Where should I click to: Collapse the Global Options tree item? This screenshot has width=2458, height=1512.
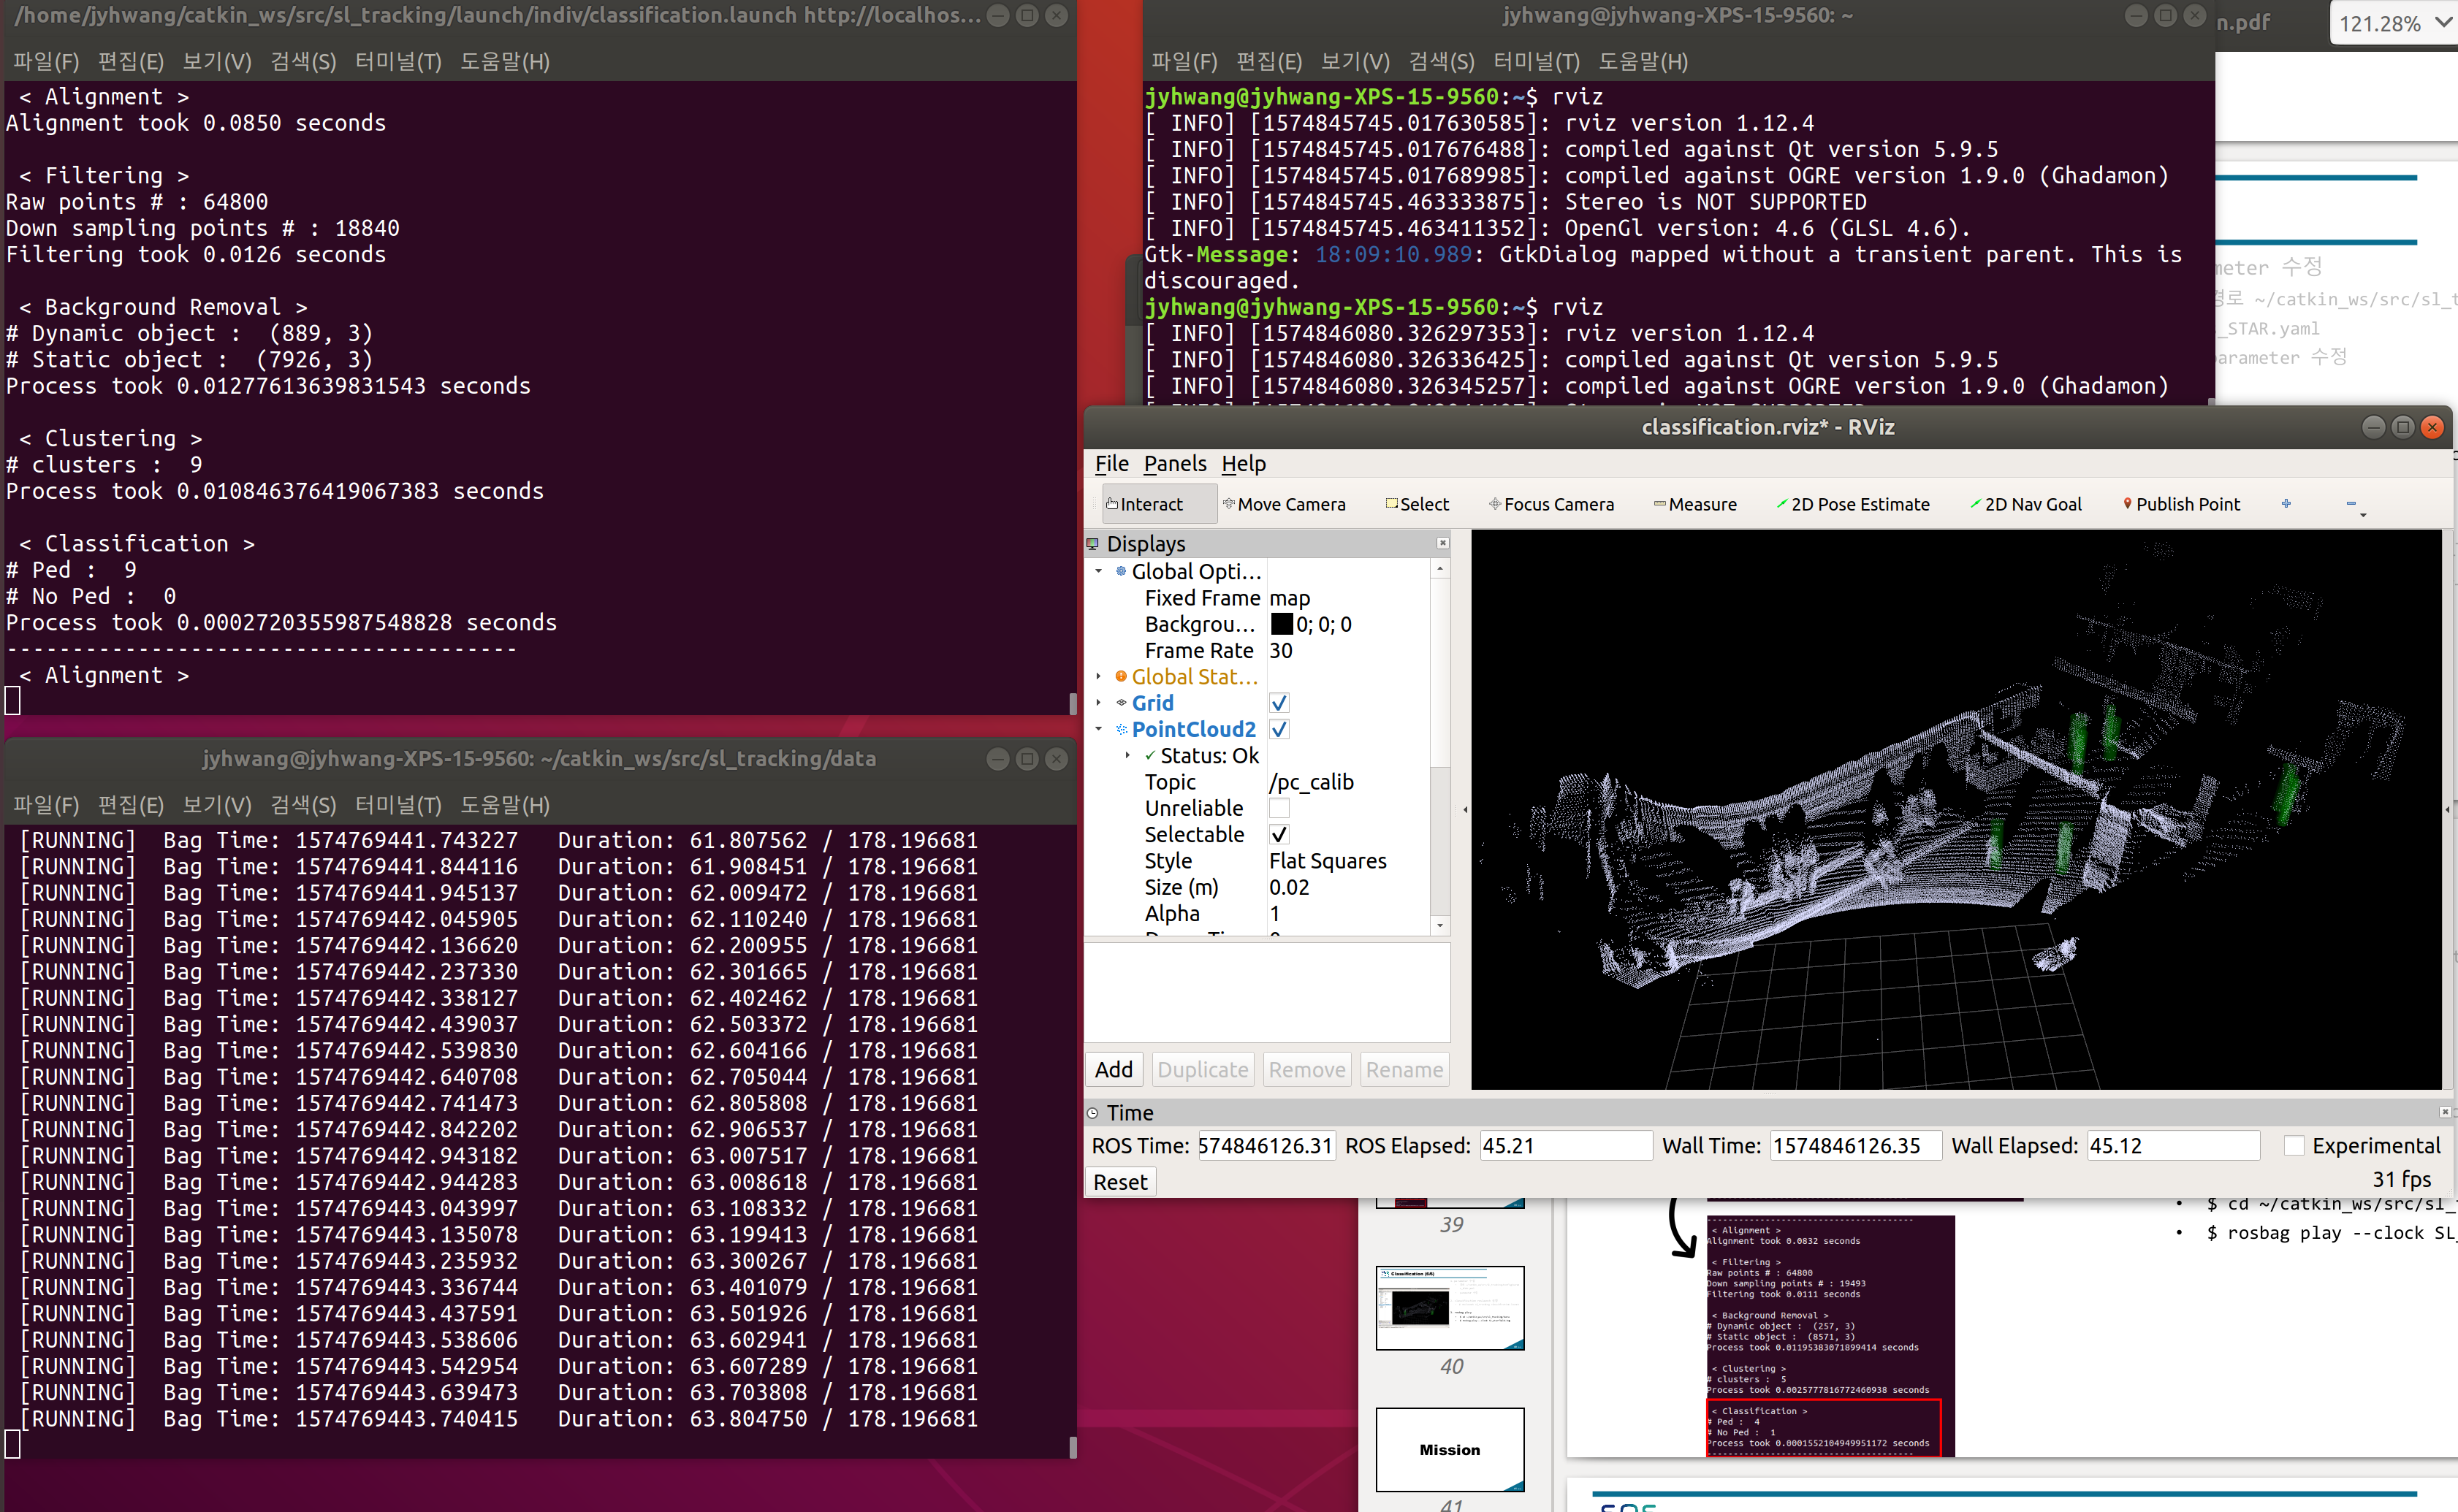1098,571
